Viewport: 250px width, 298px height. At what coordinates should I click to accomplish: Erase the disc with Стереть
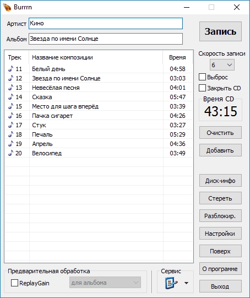tap(220, 198)
